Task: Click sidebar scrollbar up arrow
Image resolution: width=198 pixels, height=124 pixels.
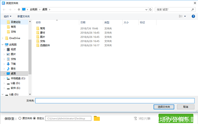Action: 30,22
